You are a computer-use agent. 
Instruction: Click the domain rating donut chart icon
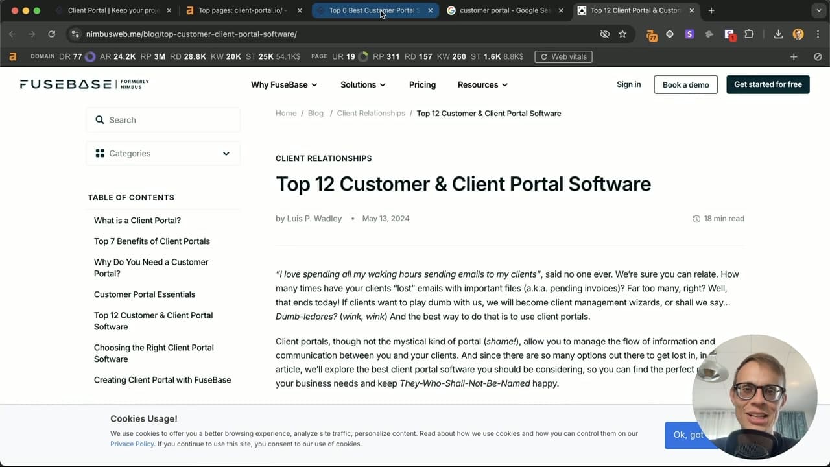[x=90, y=57]
